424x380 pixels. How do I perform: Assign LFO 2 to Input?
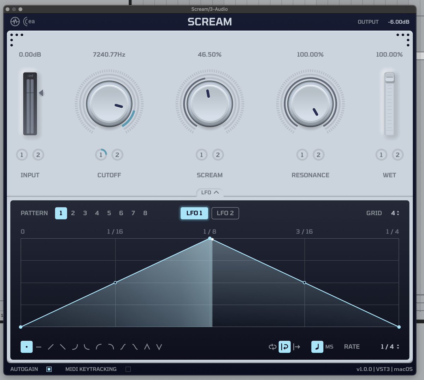38,155
